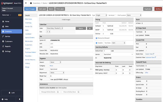163x102 pixels.
Task: Click the Tags input field
Action: pos(71,79)
